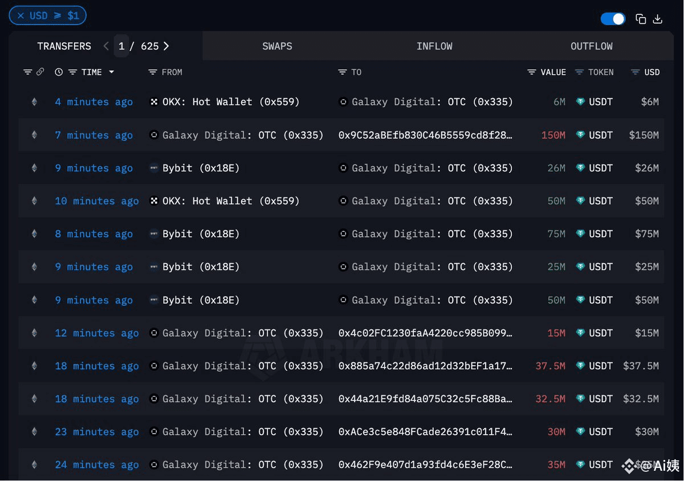Go to previous transfers page
The image size is (684, 481).
click(x=106, y=46)
